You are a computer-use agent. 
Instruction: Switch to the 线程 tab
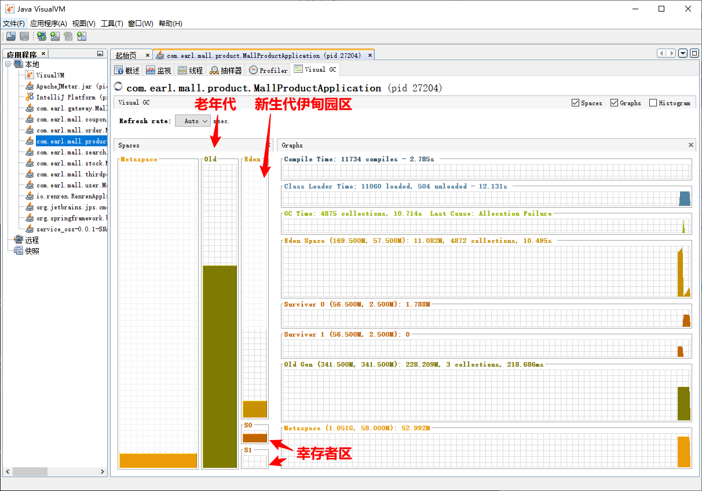pos(190,70)
